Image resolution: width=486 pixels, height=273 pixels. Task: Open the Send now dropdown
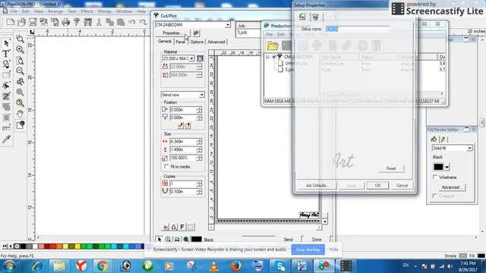[x=201, y=95]
